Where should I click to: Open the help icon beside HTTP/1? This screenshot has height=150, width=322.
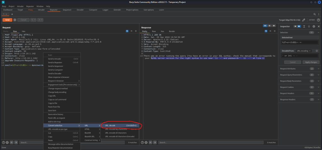coord(318,20)
